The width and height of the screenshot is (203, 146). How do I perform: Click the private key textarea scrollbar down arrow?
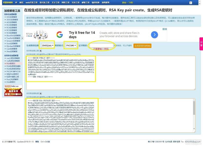pos(194,129)
